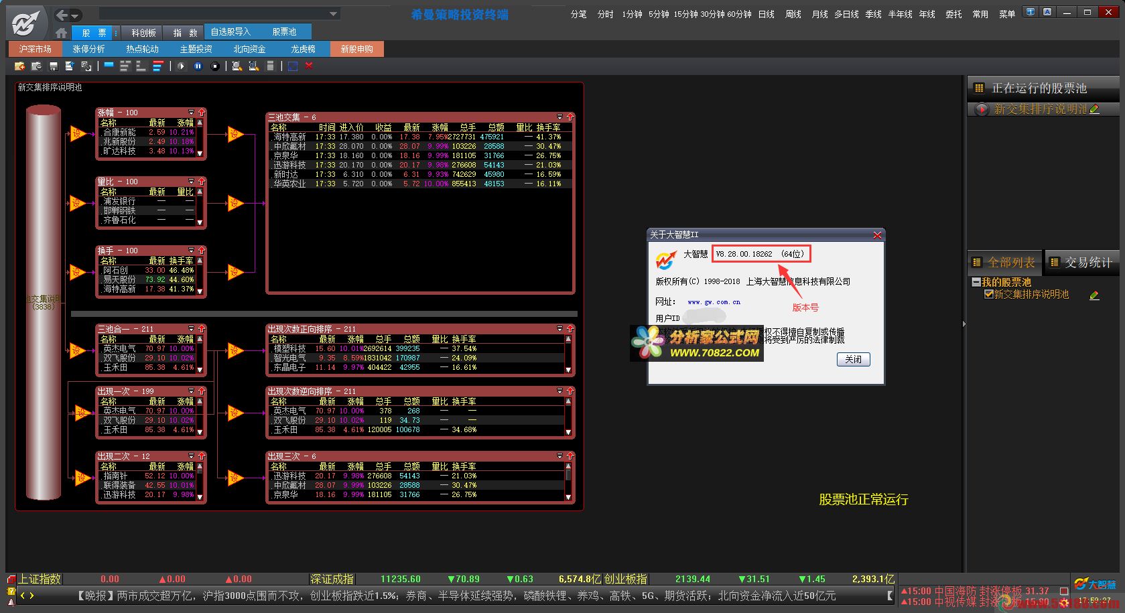Click 日线 period in top menu
The image size is (1125, 613).
[767, 14]
